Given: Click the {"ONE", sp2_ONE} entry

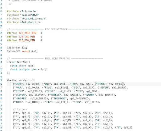Looking at the screenshot, I should click(54, 84).
